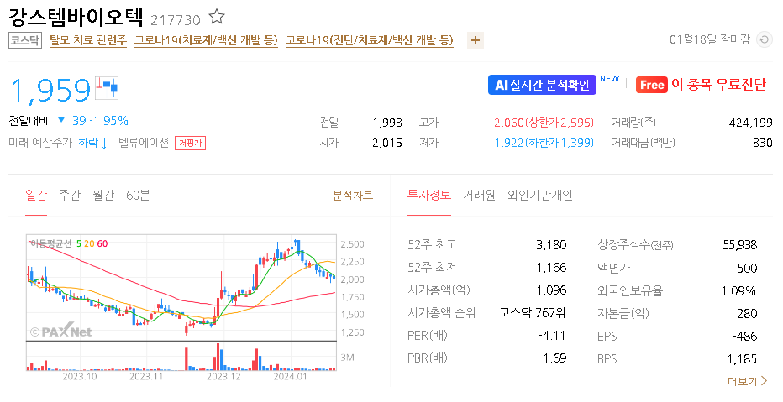Click the 액면가 value 500
This screenshot has height=402, width=783.
click(x=747, y=269)
